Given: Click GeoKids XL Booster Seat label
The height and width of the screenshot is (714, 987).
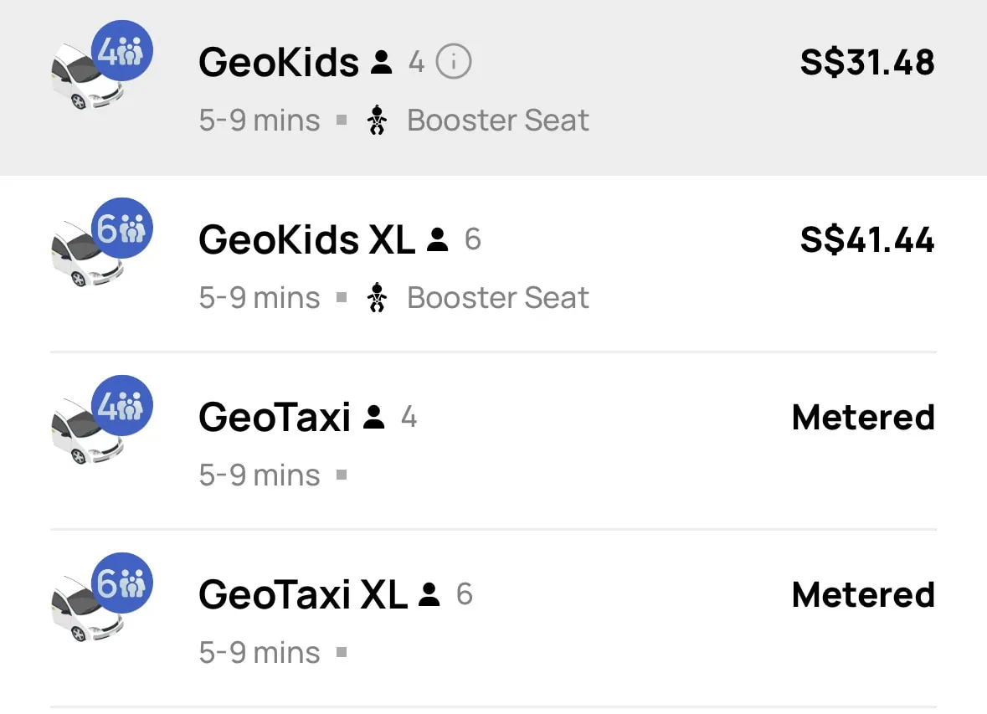Looking at the screenshot, I should tap(498, 298).
